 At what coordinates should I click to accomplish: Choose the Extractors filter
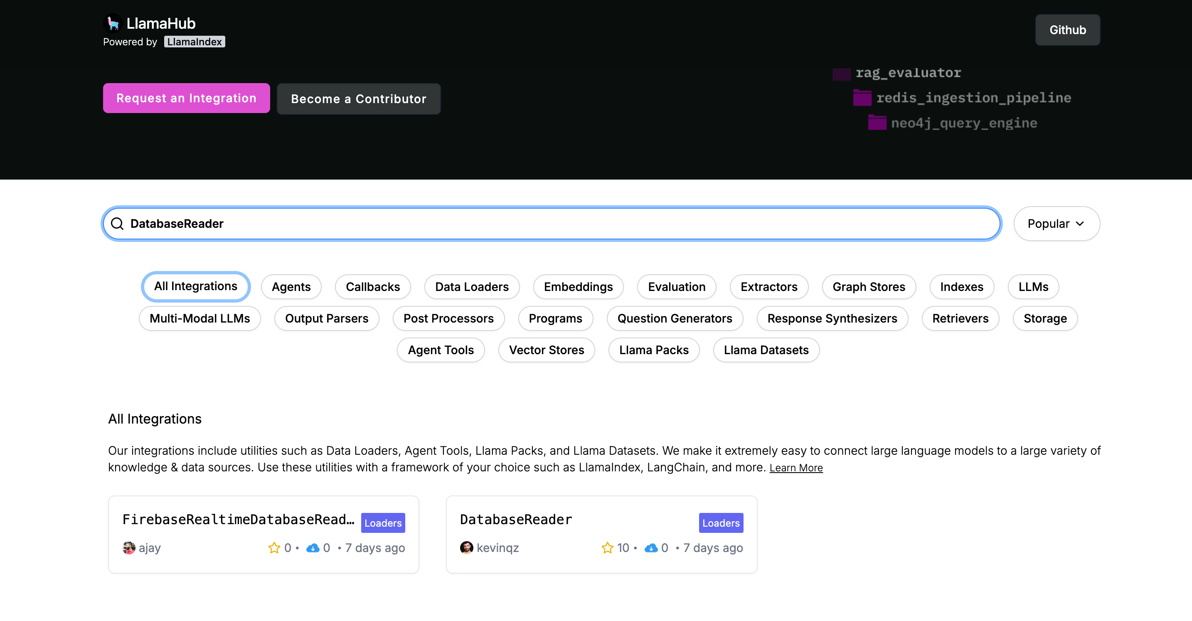(x=768, y=287)
